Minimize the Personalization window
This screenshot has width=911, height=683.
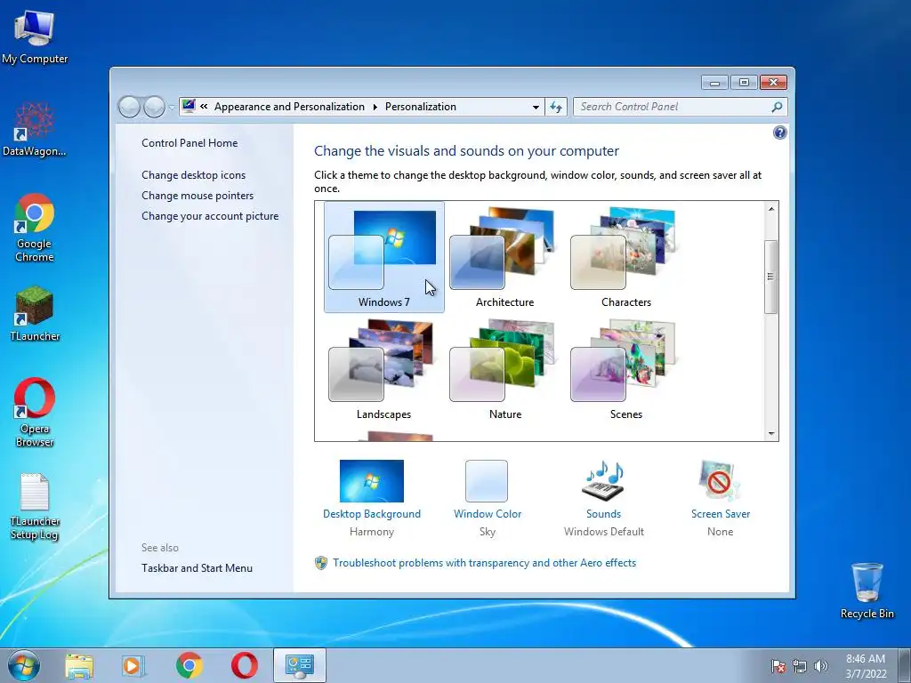coord(714,83)
